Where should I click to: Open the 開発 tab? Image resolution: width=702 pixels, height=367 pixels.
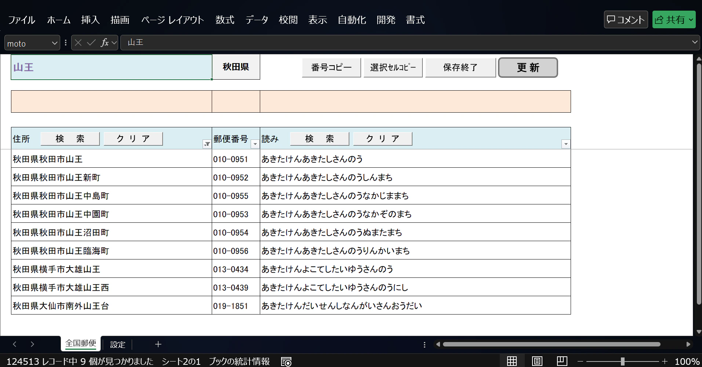pos(386,20)
